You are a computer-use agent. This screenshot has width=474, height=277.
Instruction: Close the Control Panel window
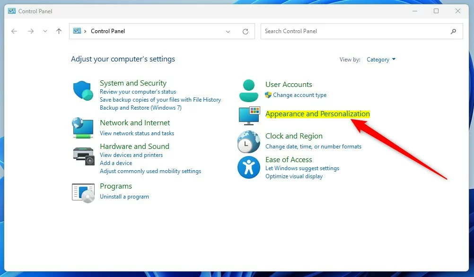457,11
